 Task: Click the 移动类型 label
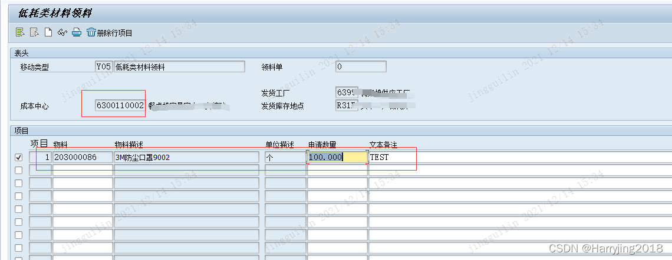click(x=34, y=67)
